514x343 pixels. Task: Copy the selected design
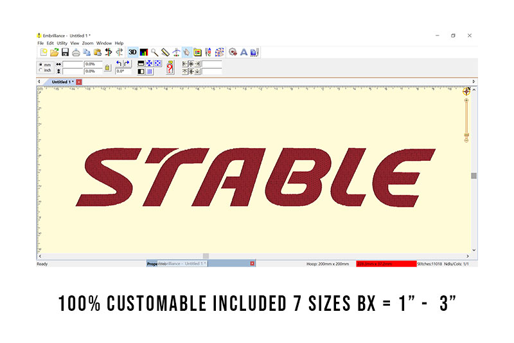click(x=87, y=52)
